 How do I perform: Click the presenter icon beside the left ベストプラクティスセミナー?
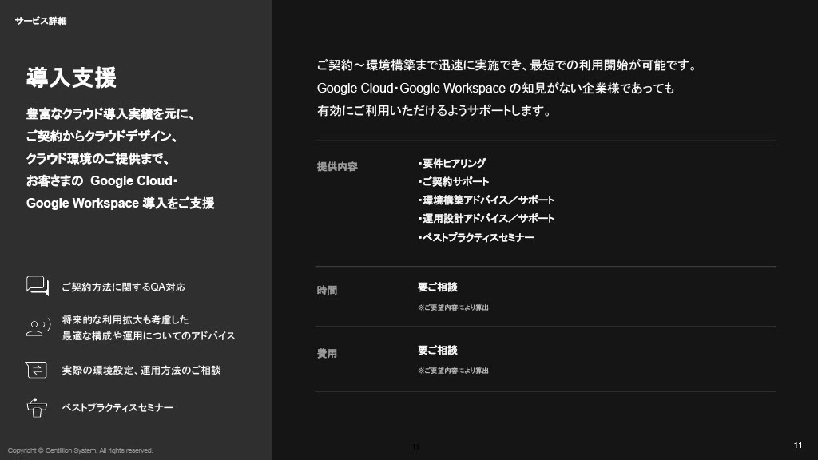point(37,407)
